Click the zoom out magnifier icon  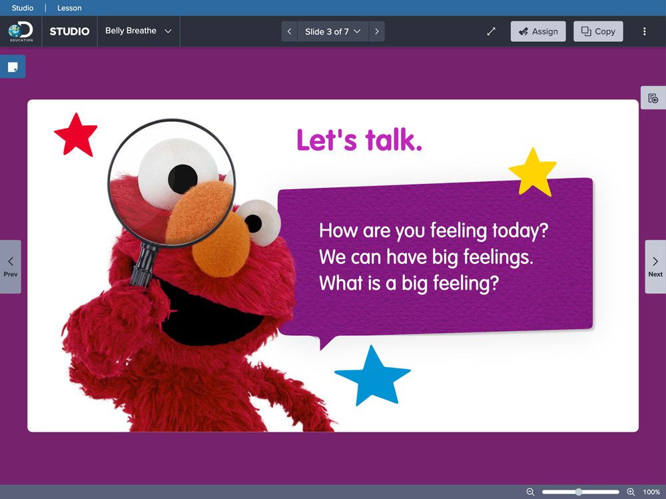point(531,492)
